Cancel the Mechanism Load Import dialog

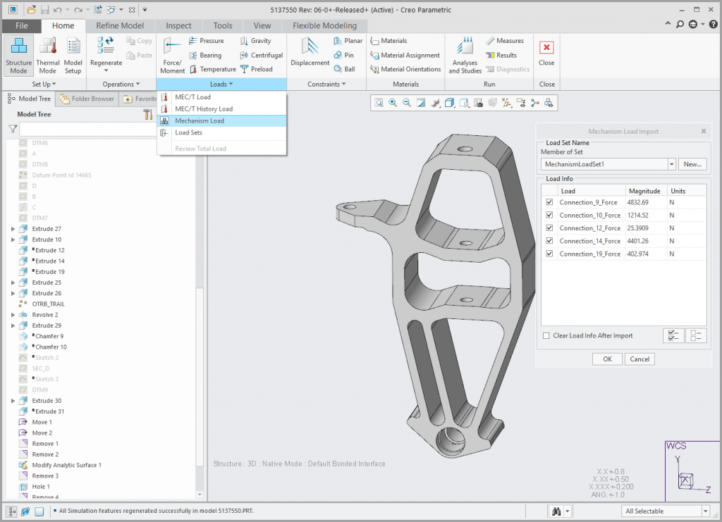(640, 359)
